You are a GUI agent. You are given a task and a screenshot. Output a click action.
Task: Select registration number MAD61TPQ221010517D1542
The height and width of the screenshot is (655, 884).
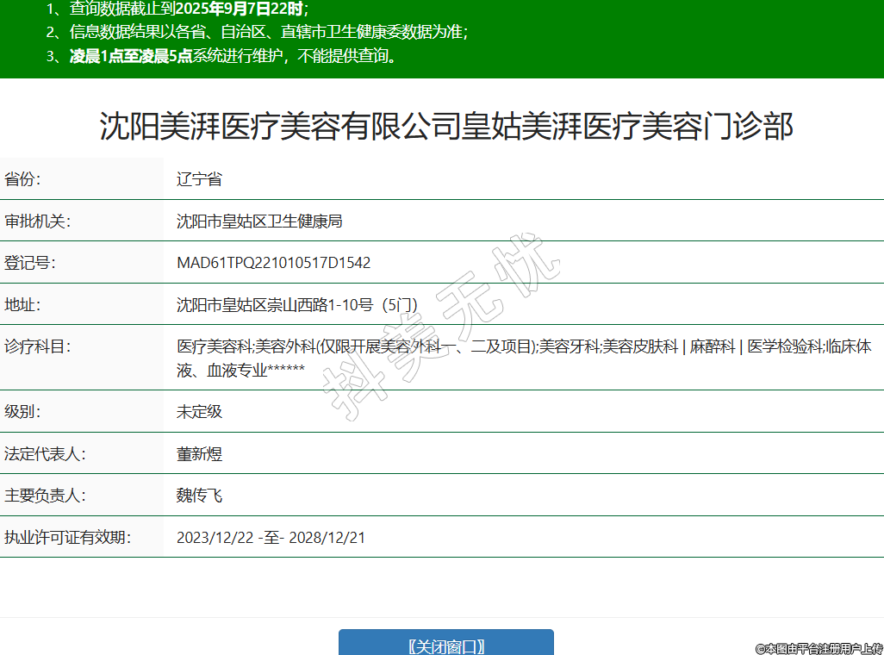coord(273,263)
